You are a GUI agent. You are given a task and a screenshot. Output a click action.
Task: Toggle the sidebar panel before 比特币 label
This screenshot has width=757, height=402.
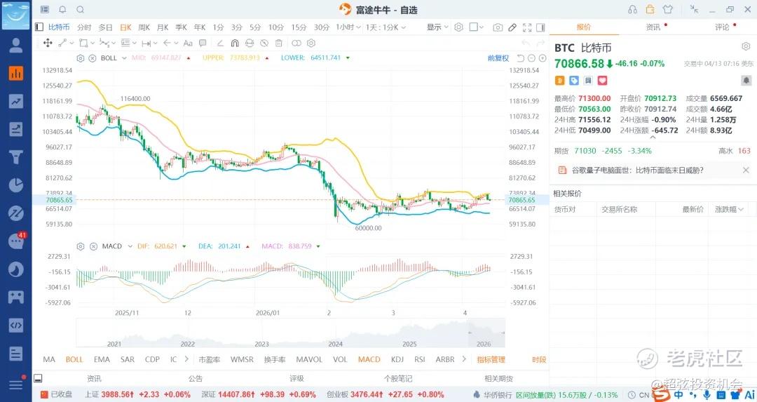click(x=39, y=27)
